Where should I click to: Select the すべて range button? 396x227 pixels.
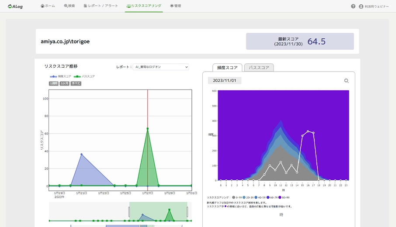76,83
